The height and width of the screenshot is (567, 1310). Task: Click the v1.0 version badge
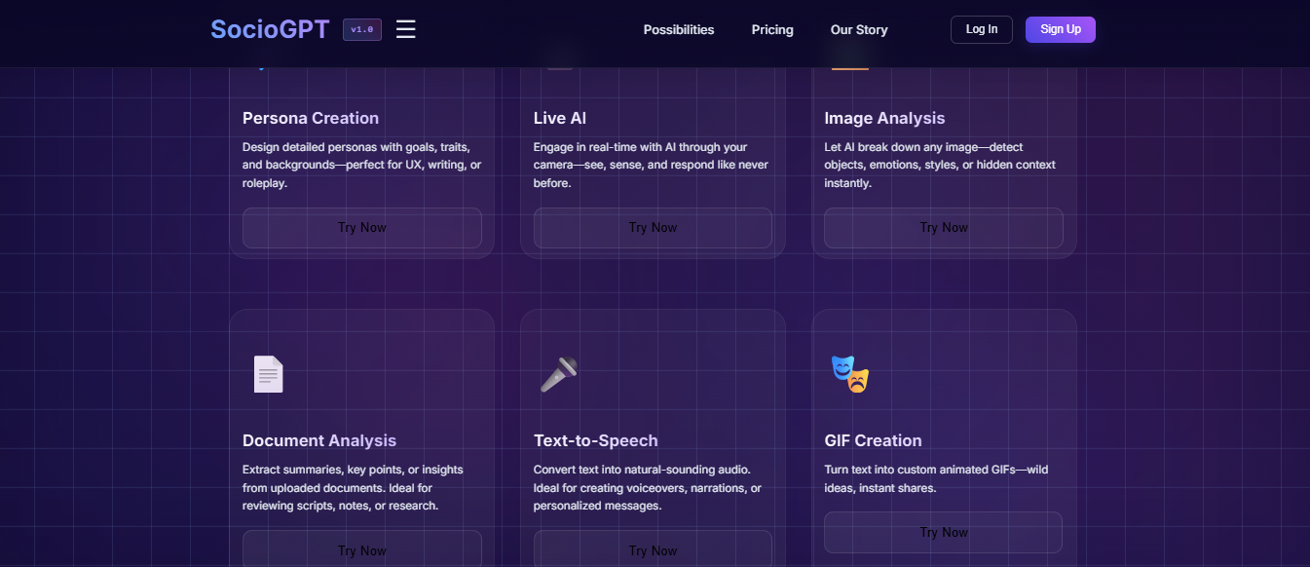pos(362,29)
